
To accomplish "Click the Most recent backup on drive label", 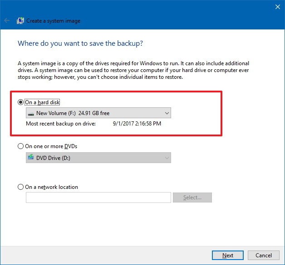I will click(61, 124).
